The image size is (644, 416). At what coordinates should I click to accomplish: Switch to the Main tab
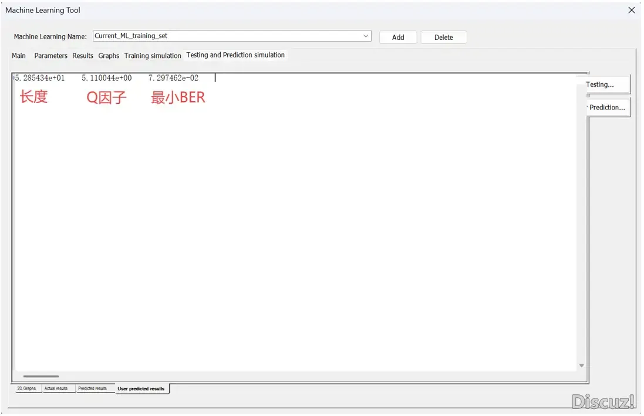18,56
